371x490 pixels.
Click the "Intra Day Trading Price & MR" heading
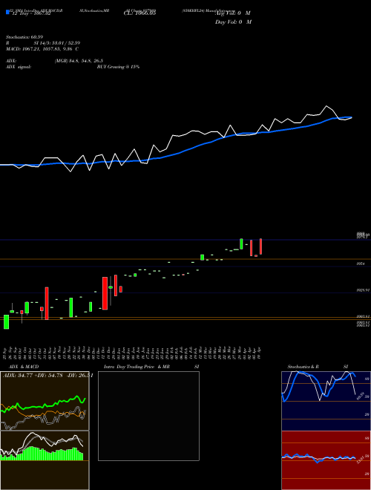137,367
